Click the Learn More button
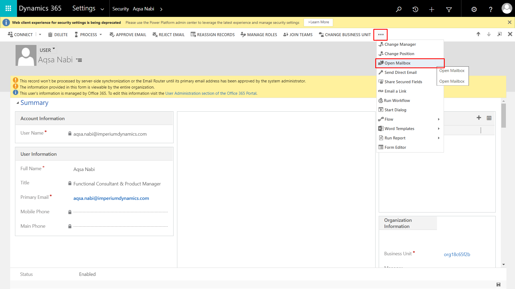515x289 pixels. point(318,22)
